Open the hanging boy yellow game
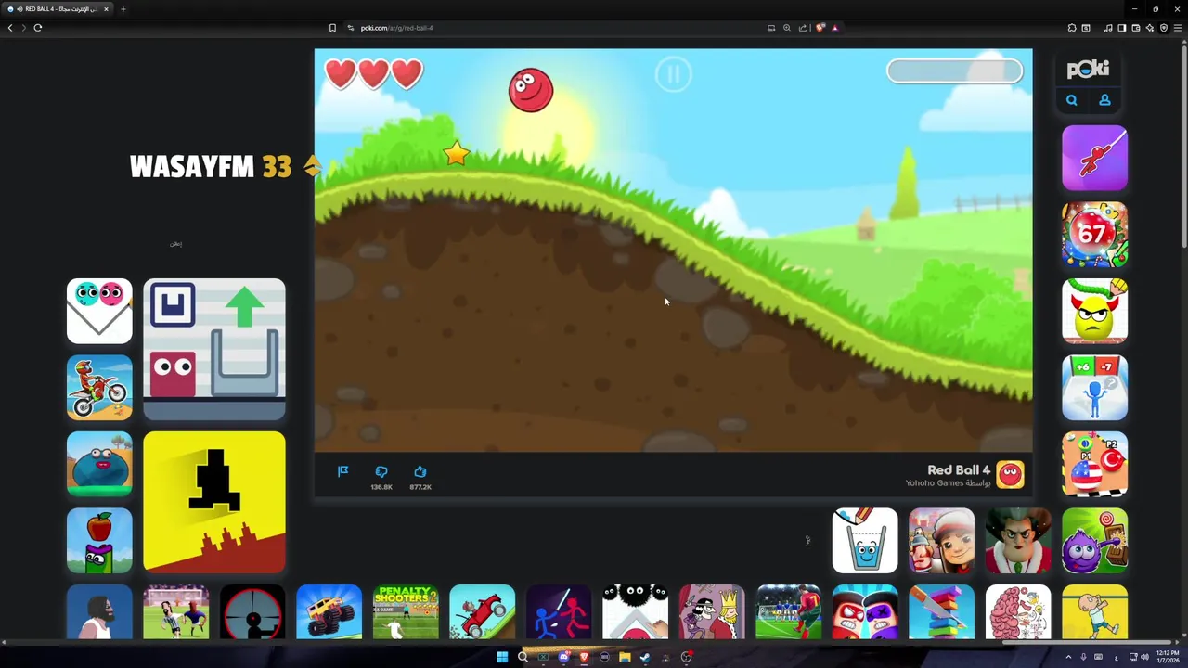Image resolution: width=1188 pixels, height=668 pixels. click(x=1095, y=612)
